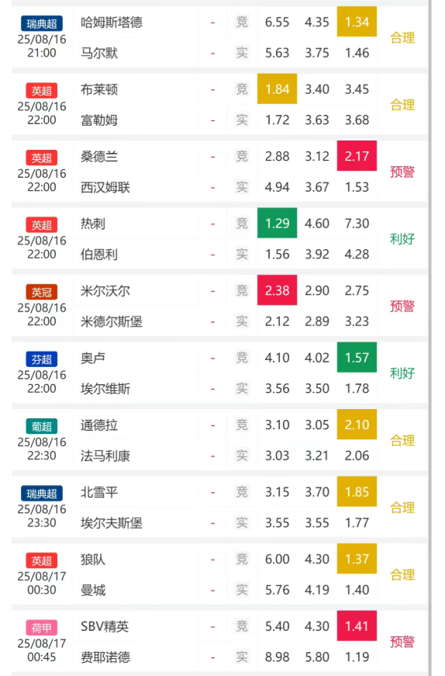Viewport: 445px width, 676px height.
Task: Select the green 1.29 odds for 热刺
Action: 277,223
